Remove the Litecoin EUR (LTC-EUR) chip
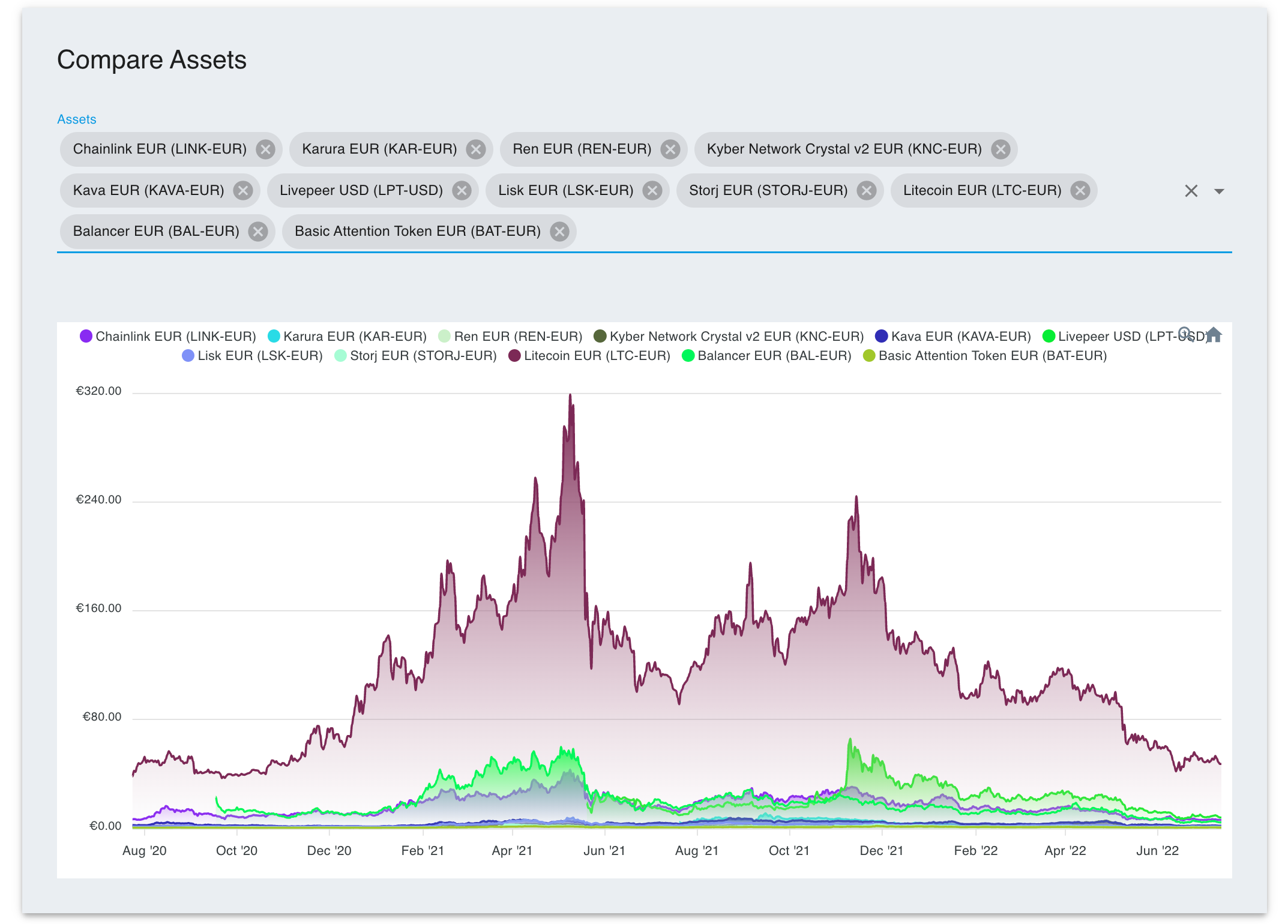Image resolution: width=1282 pixels, height=924 pixels. [1080, 191]
